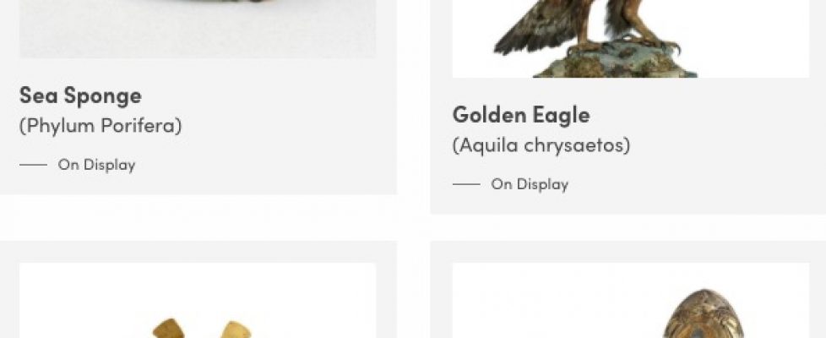Select the Aquila chrysaetos subtitle text

coord(541,145)
